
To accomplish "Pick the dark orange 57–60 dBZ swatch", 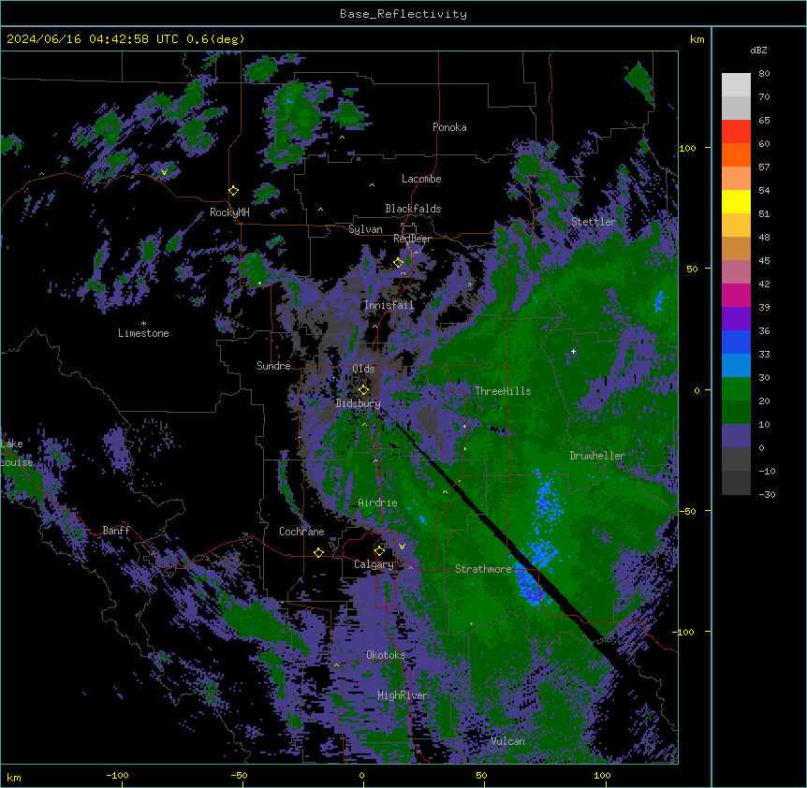I will pyautogui.click(x=736, y=154).
